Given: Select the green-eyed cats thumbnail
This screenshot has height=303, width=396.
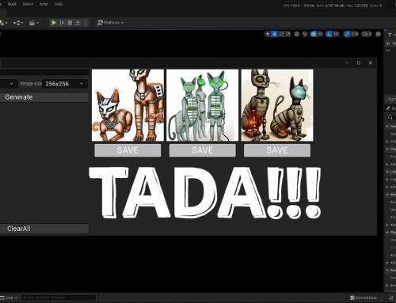Looking at the screenshot, I should [x=203, y=105].
